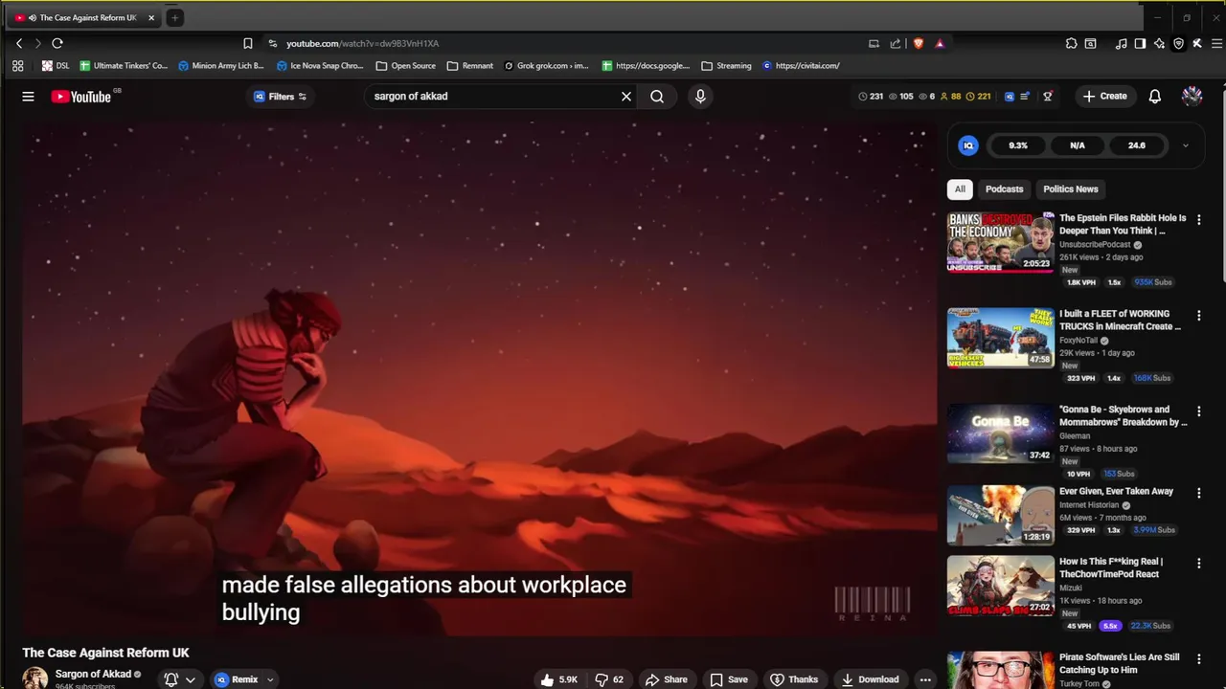Open the Open Source bookmarks folder
The width and height of the screenshot is (1226, 689).
pyautogui.click(x=406, y=66)
